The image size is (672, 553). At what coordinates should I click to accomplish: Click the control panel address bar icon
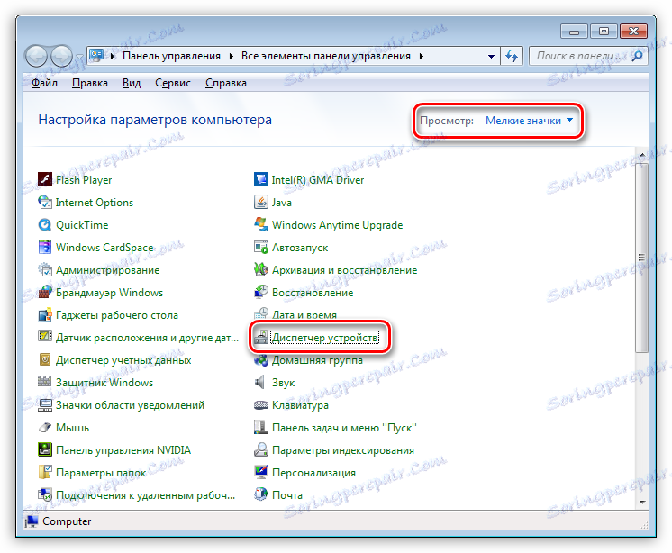tap(96, 56)
